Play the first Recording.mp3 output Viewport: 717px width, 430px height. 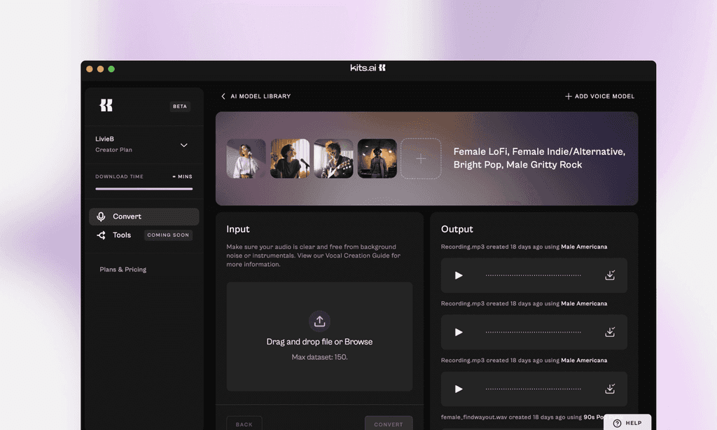point(458,275)
